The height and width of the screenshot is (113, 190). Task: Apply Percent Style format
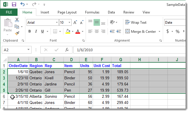click(x=177, y=32)
